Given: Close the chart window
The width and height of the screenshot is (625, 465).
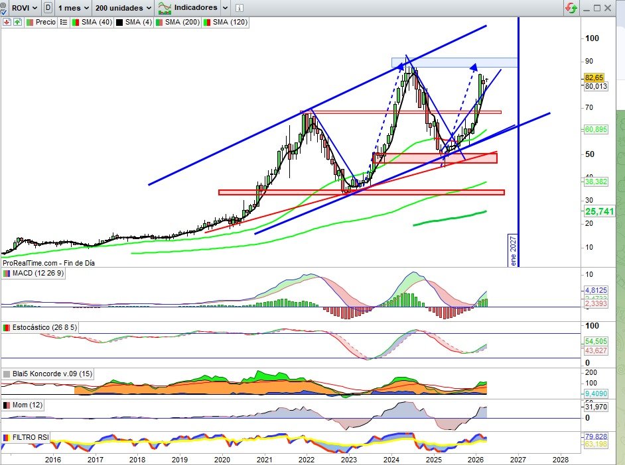Looking at the screenshot, I should [x=608, y=8].
